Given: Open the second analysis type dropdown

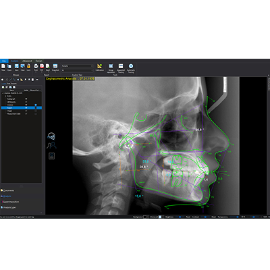Looking at the screenshot, I should click(77, 70).
